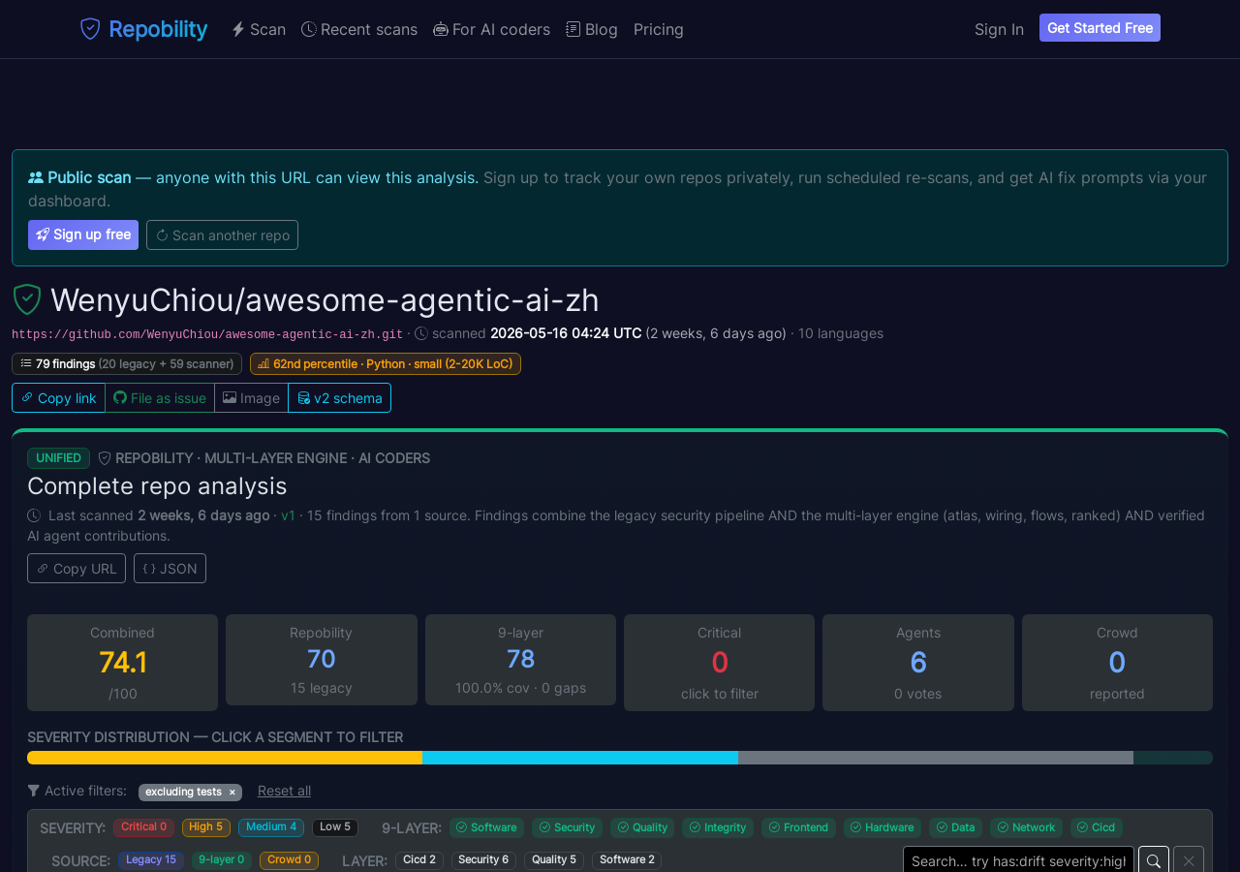This screenshot has width=1240, height=872.
Task: Click Get Started Free button
Action: (1100, 28)
